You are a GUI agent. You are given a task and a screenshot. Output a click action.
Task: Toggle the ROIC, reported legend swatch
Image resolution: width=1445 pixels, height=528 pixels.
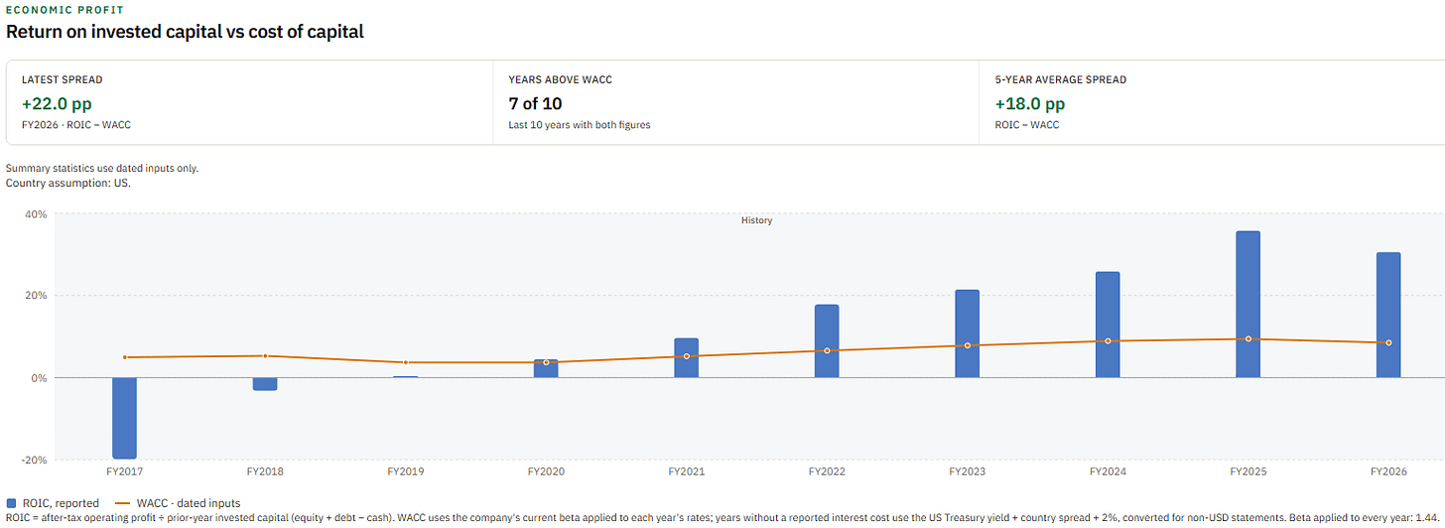(x=11, y=503)
